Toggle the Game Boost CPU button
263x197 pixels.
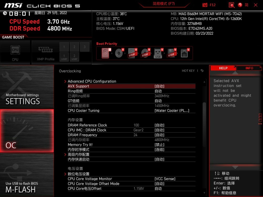coord(15,53)
